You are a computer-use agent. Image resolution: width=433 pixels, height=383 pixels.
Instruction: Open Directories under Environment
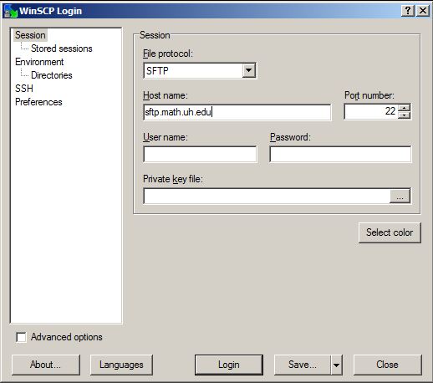point(52,75)
